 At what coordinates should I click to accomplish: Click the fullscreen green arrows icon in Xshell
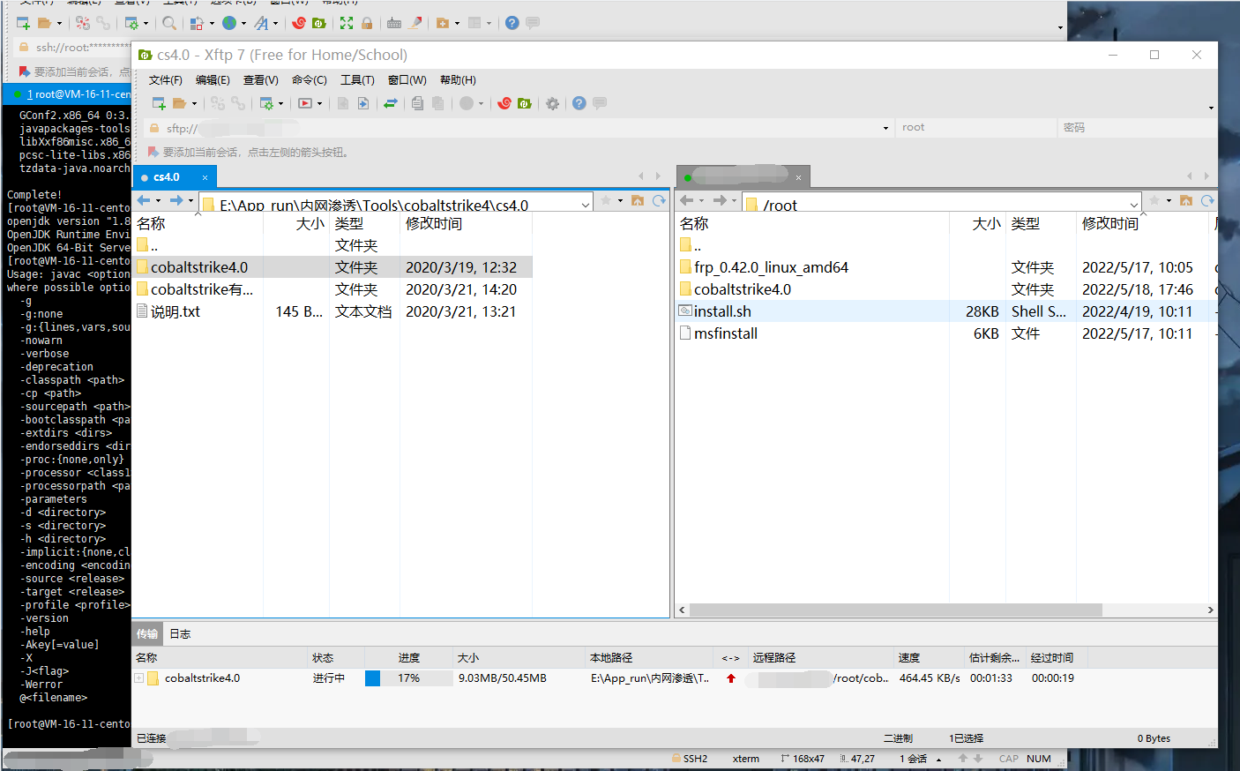coord(347,23)
